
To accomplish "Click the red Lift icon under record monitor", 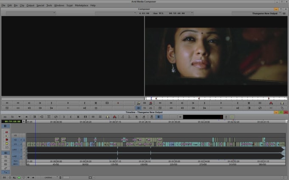I will pyautogui.click(x=271, y=103).
